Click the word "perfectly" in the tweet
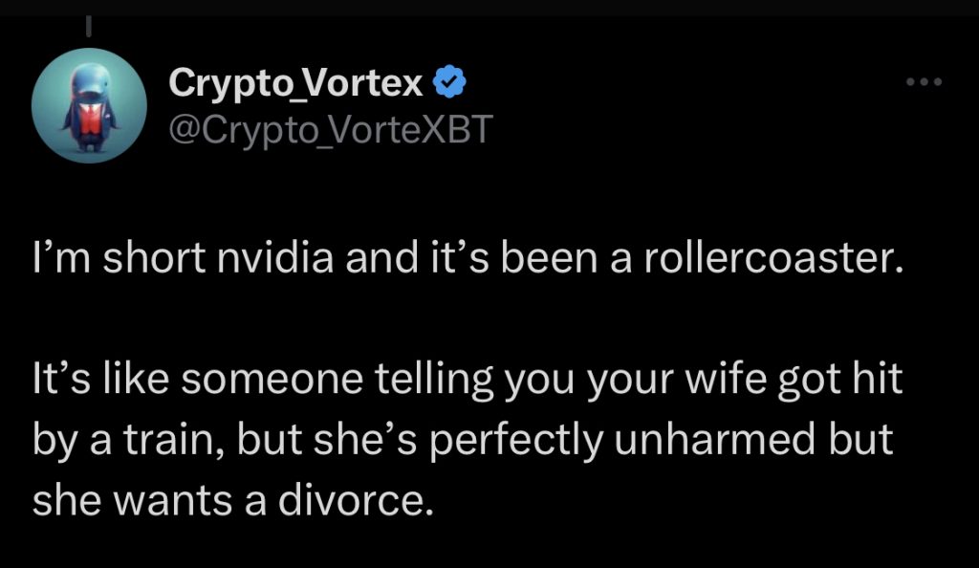Viewport: 979px width, 568px height. [516, 441]
